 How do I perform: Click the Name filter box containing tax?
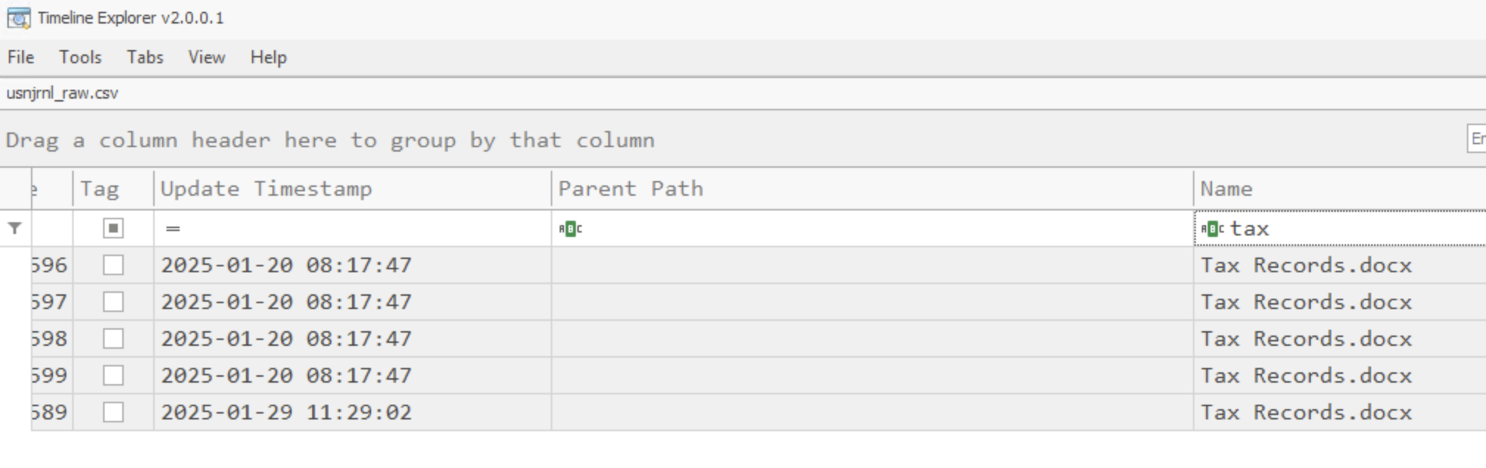pos(1289,228)
